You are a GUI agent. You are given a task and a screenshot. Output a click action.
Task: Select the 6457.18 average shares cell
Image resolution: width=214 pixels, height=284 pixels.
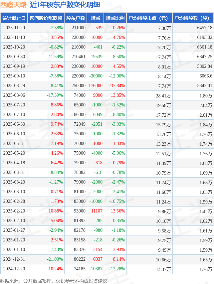coord(205,28)
